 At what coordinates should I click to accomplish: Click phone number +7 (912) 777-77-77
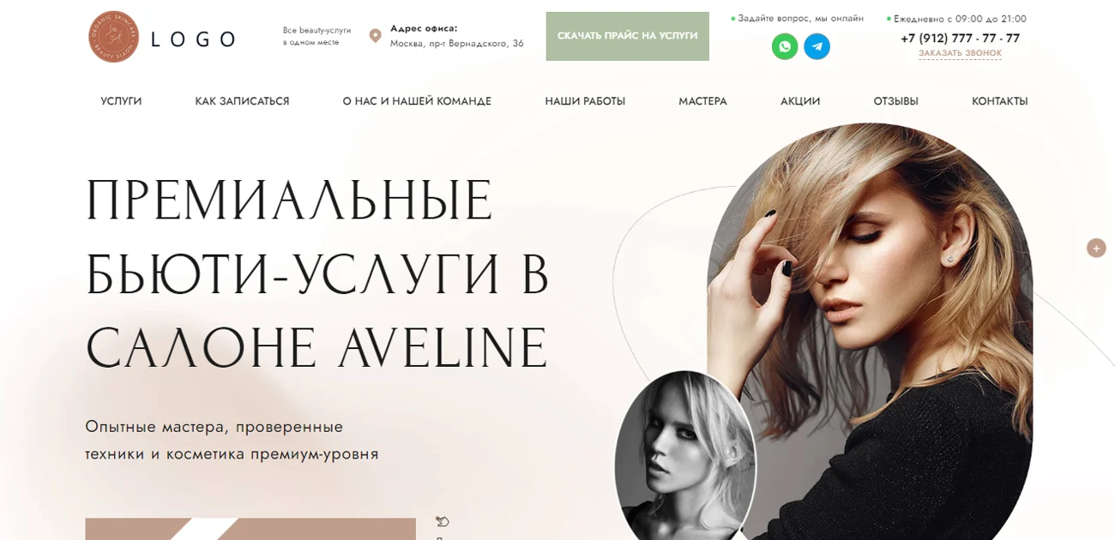tap(960, 38)
